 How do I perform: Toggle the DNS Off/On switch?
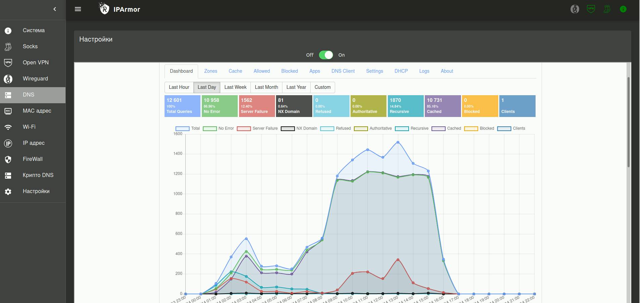point(326,55)
